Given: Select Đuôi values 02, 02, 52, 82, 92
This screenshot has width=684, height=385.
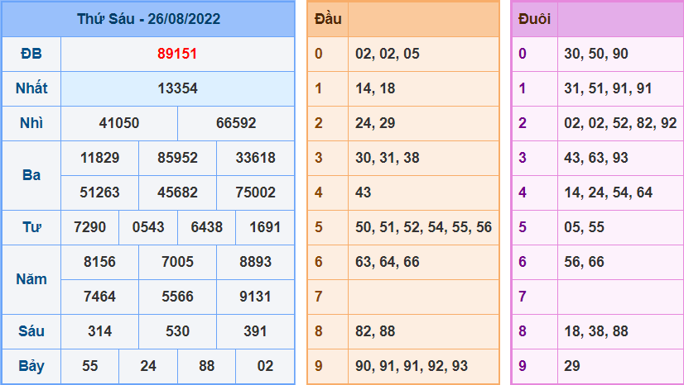Looking at the screenshot, I should [x=620, y=123].
